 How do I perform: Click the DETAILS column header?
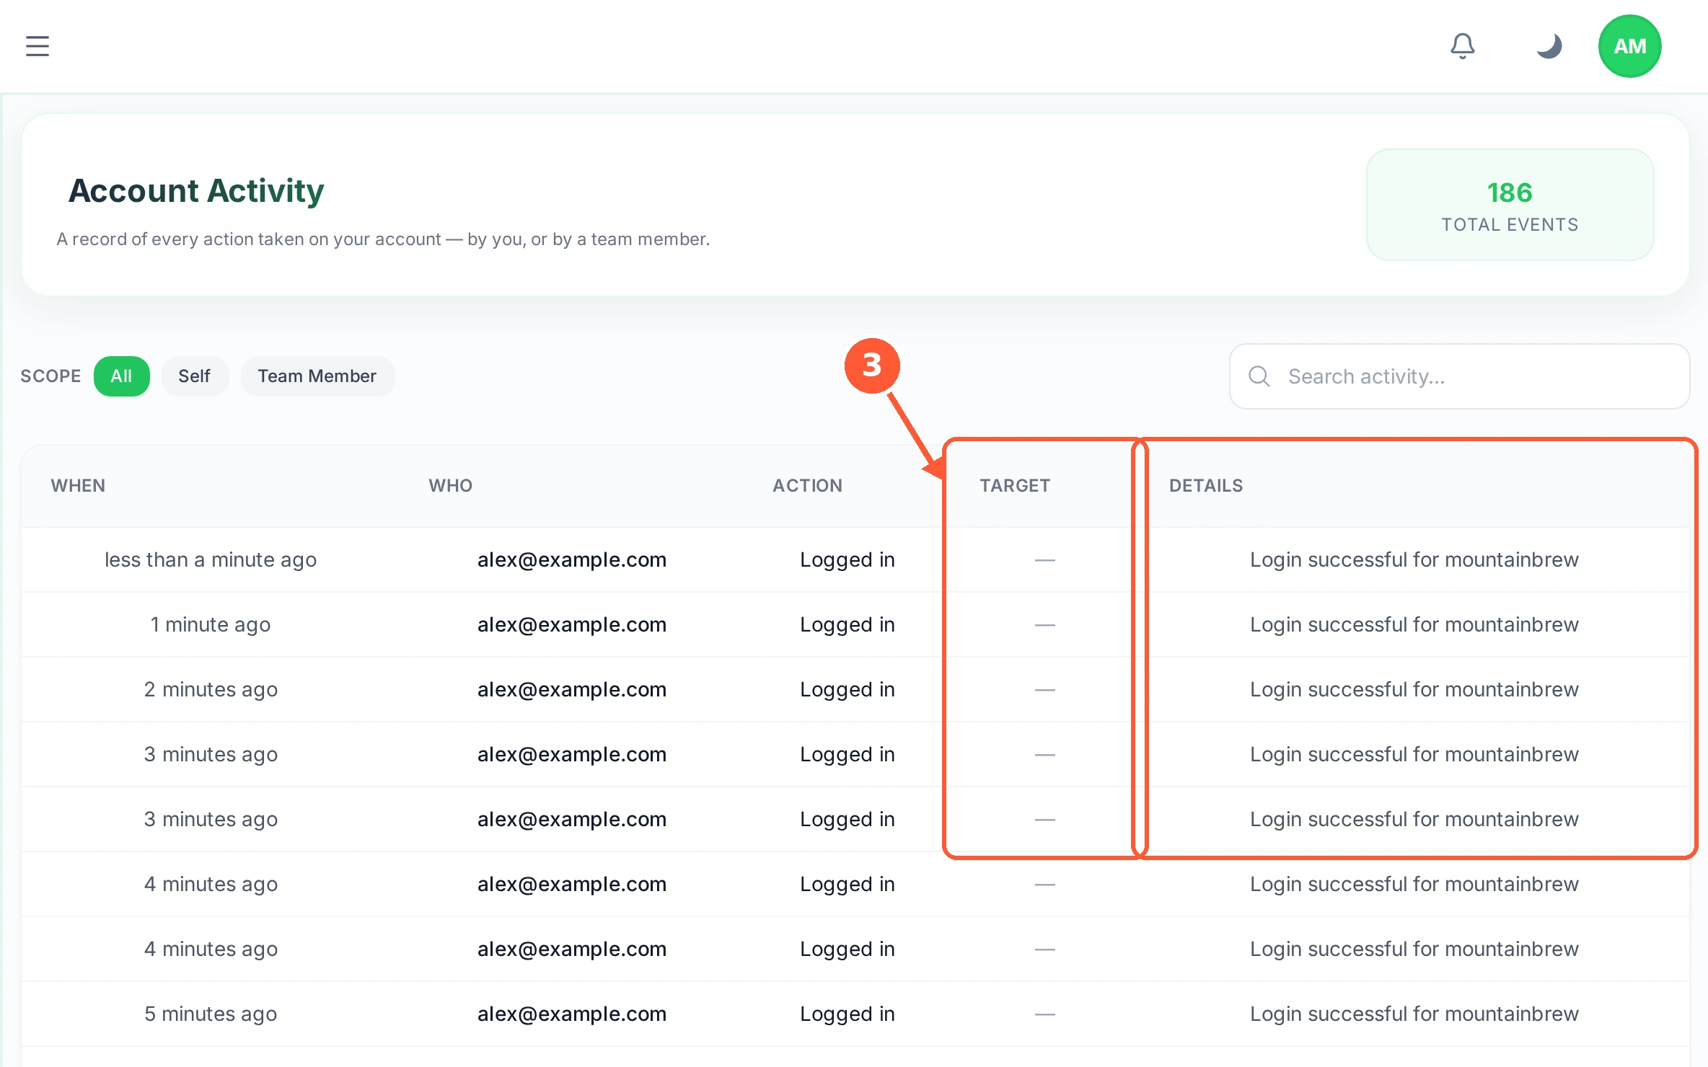click(x=1206, y=485)
